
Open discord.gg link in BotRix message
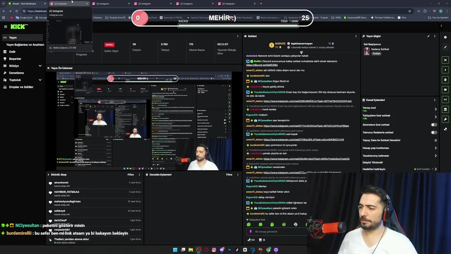coord(262,65)
